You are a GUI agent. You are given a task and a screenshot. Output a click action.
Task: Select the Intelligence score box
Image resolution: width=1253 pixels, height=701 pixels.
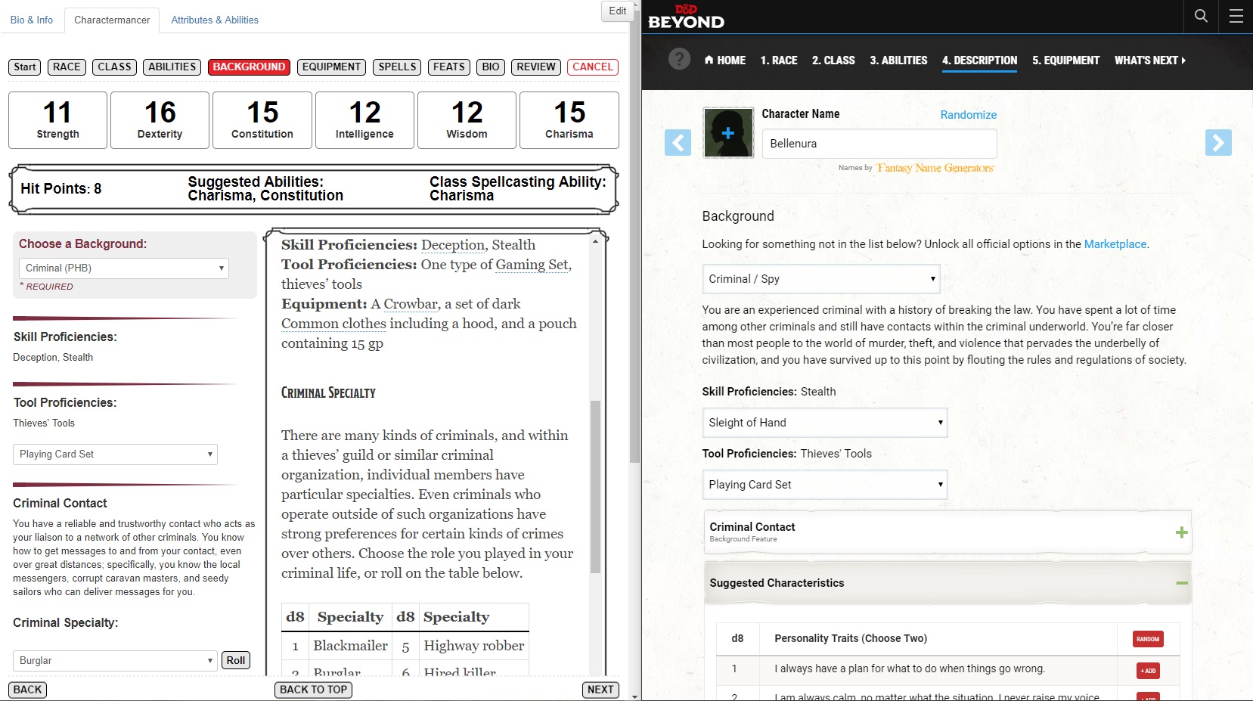(364, 120)
